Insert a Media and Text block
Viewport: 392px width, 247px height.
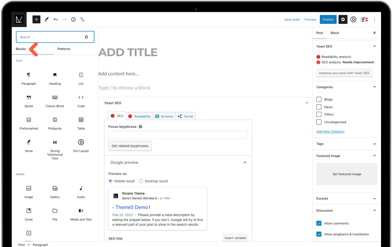(81, 214)
